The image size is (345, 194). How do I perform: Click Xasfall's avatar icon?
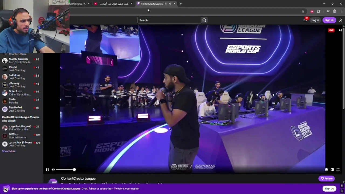point(5,69)
